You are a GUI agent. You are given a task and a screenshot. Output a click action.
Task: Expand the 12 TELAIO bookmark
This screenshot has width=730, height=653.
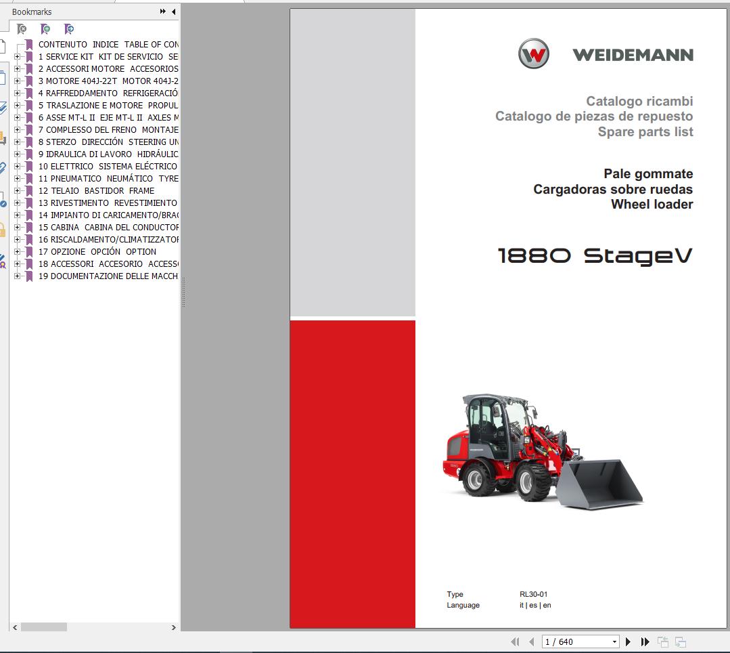(17, 190)
